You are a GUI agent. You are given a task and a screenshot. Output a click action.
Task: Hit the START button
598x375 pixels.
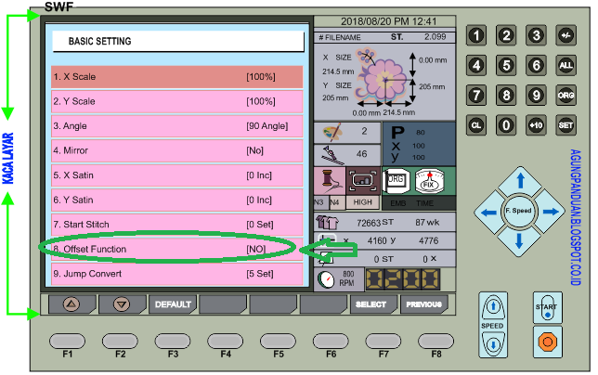coord(547,308)
